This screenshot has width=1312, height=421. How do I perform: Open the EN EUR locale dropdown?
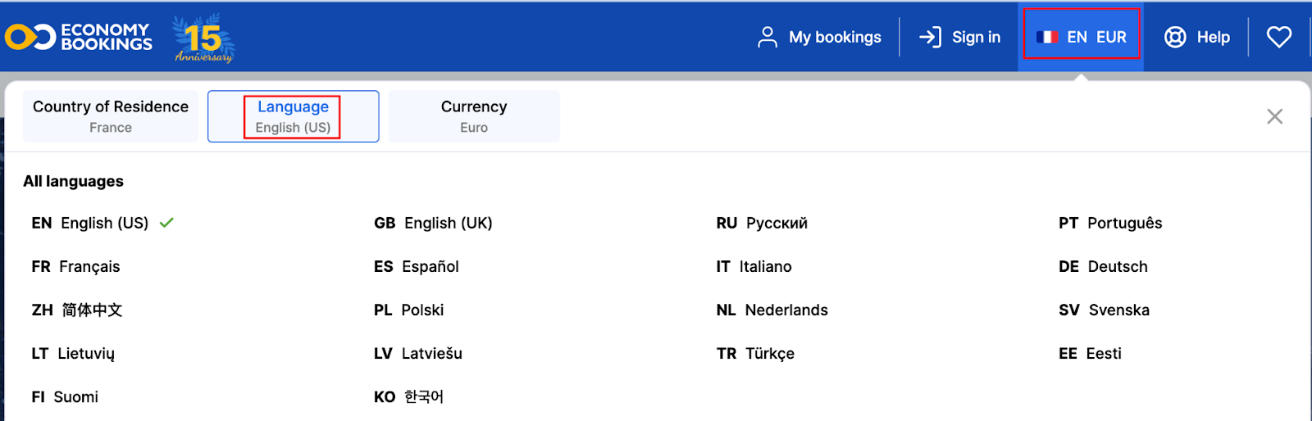tap(1081, 37)
